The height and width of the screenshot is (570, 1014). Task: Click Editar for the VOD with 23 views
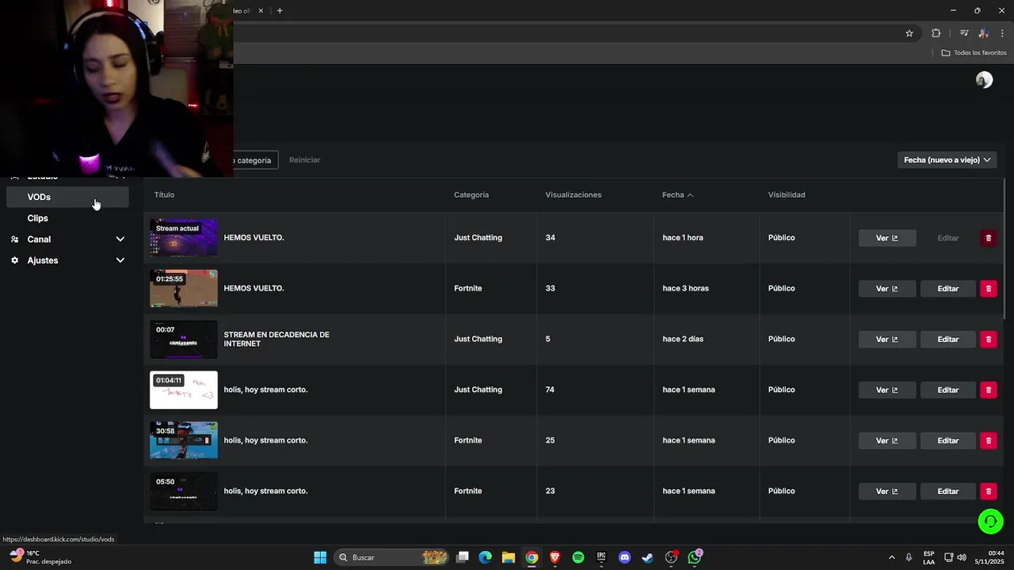pos(948,492)
